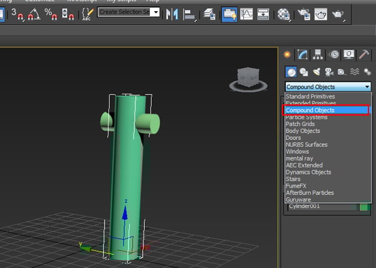Choose FumeFX from list
The width and height of the screenshot is (376, 268).
coord(328,186)
